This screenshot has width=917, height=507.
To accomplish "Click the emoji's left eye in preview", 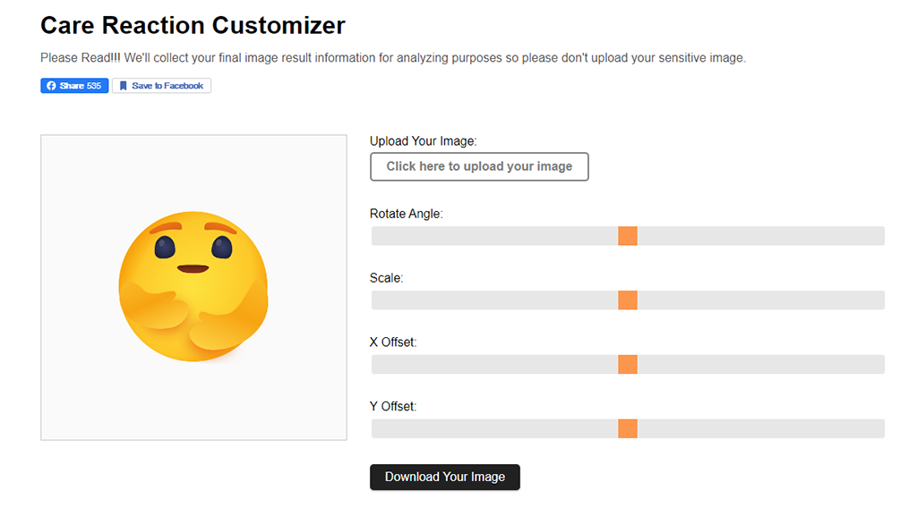I will (x=165, y=247).
